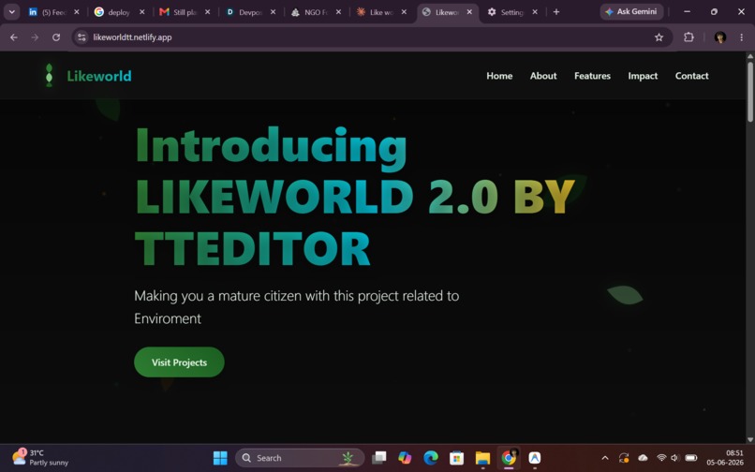Screen dimensions: 755x472
Task: Click the scrollbar down arrow
Action: (x=749, y=439)
